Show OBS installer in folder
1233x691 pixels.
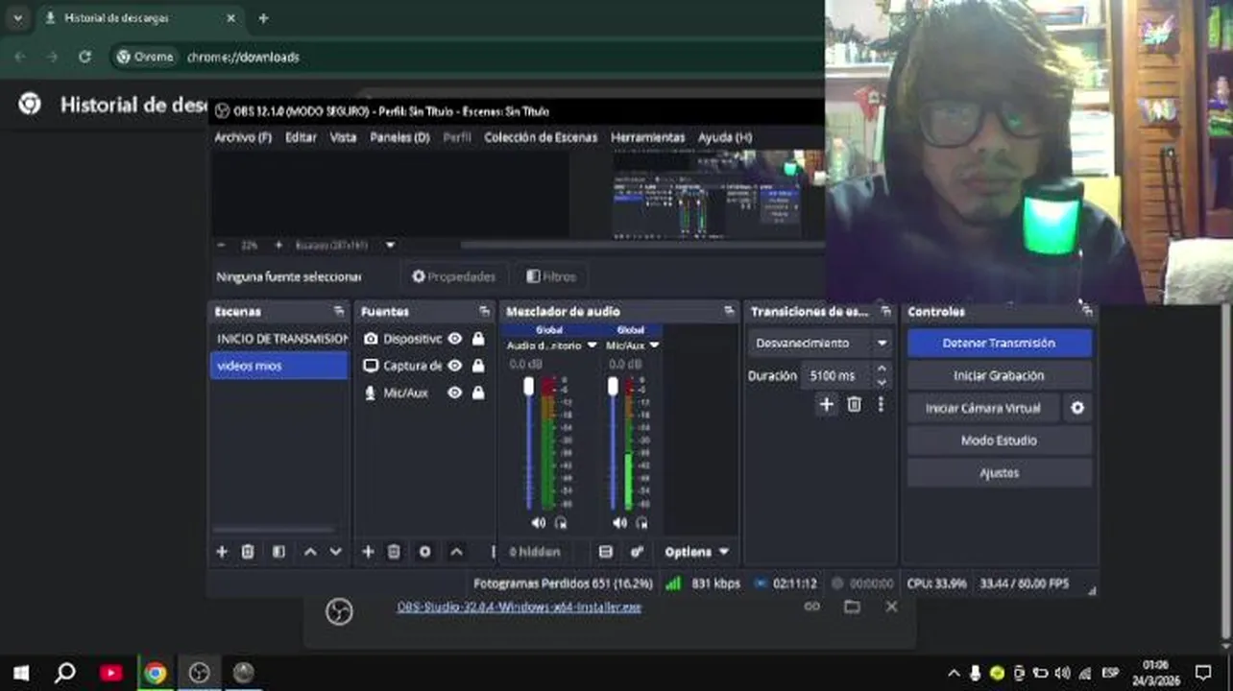852,607
